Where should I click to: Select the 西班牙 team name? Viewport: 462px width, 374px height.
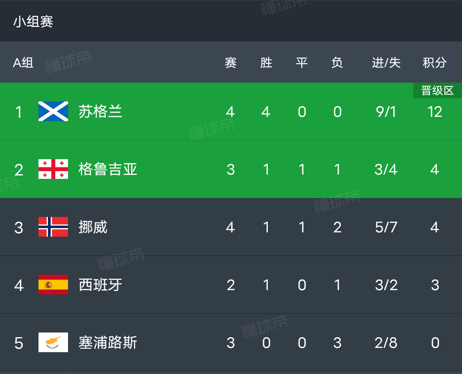point(101,285)
